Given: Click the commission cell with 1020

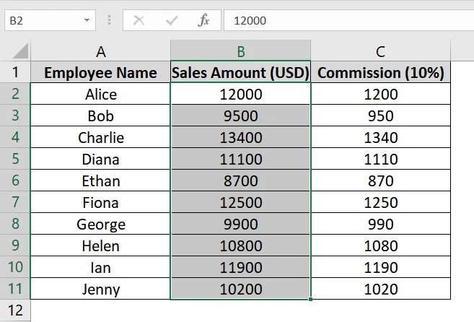Looking at the screenshot, I should (381, 288).
